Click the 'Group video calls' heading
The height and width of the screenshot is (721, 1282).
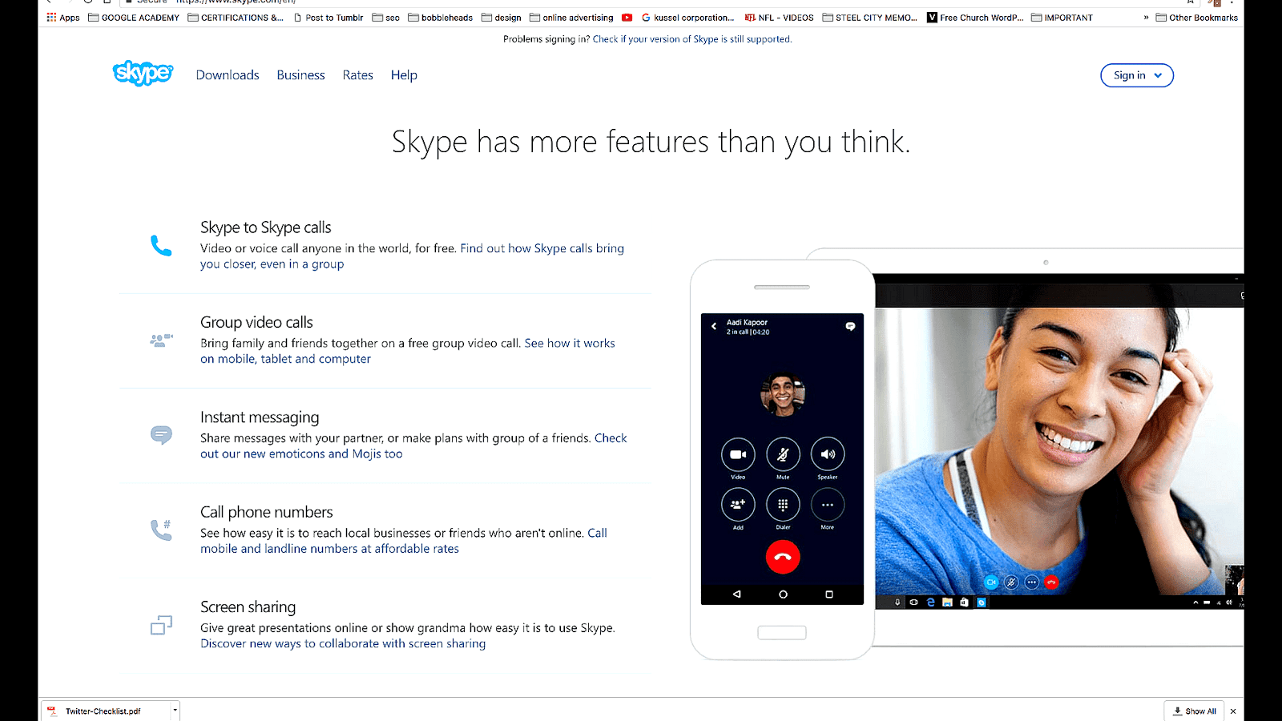[256, 322]
